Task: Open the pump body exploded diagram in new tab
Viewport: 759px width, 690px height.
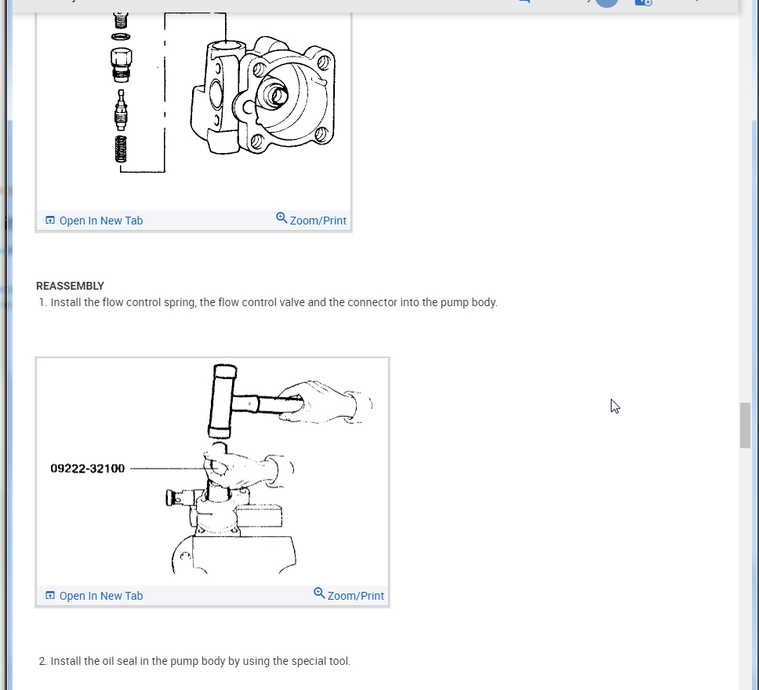Action: [94, 221]
